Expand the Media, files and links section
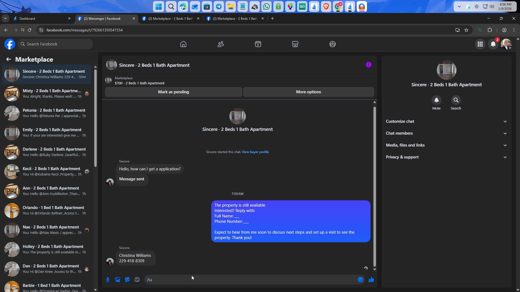Viewport: 520px width, 292px height. (446, 145)
